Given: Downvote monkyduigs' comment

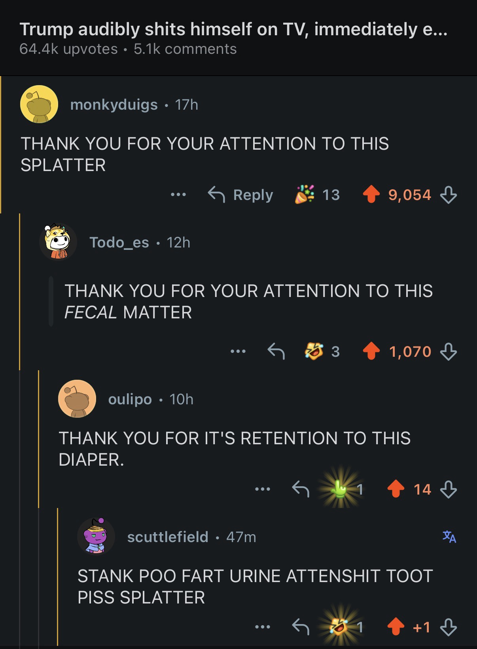Looking at the screenshot, I should 449,195.
